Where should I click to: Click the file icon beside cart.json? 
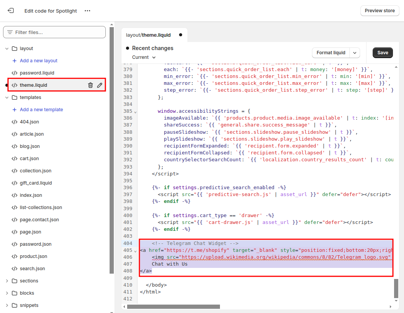pyautogui.click(x=15, y=159)
